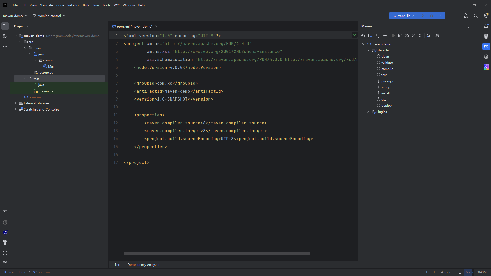Viewport: 491px width, 276px height.
Task: Collapse all nodes in Maven panel
Action: pyautogui.click(x=420, y=36)
